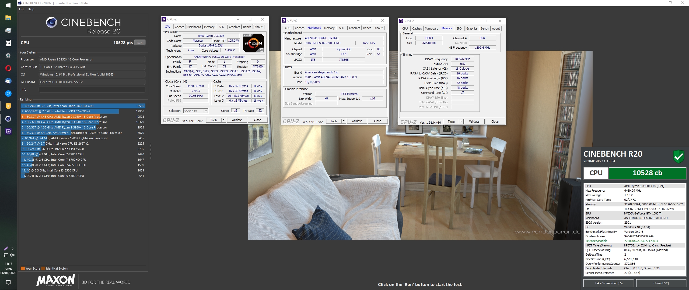Open Mainboard tab in CPU-Z CPU window

pos(194,27)
